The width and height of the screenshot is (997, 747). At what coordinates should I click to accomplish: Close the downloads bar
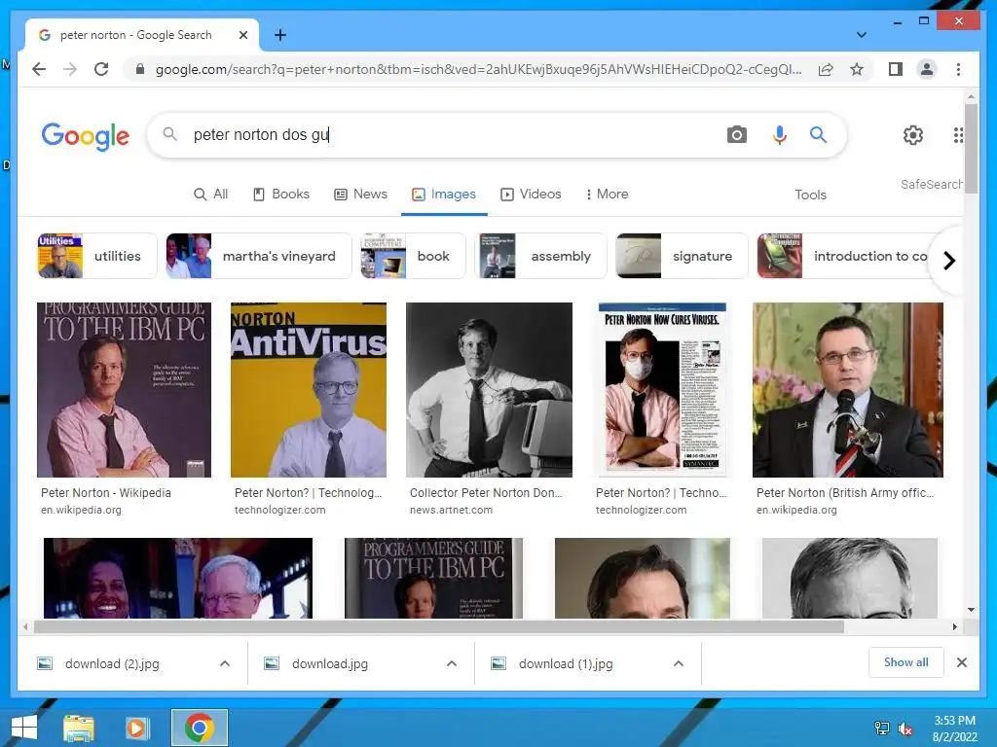[961, 662]
